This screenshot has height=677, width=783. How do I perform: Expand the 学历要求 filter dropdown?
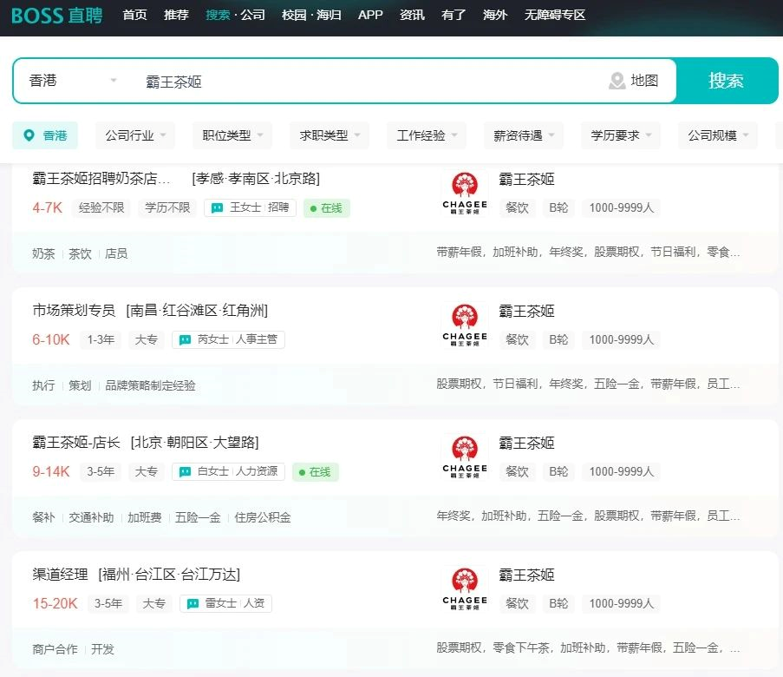[x=621, y=135]
